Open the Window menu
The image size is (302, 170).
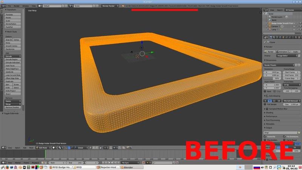pyautogui.click(x=25, y=6)
